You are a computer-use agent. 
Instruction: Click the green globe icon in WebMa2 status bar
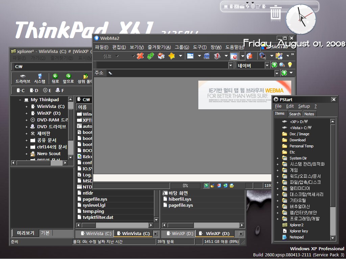(x=206, y=186)
